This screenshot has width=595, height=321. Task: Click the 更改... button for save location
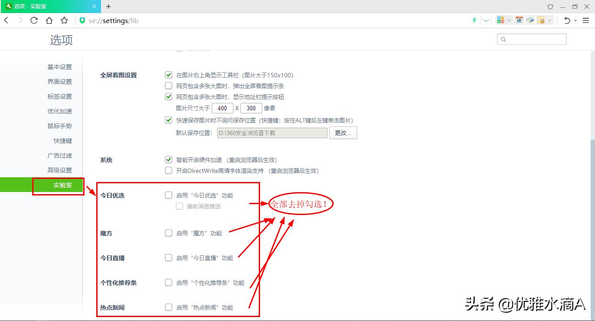click(x=343, y=133)
